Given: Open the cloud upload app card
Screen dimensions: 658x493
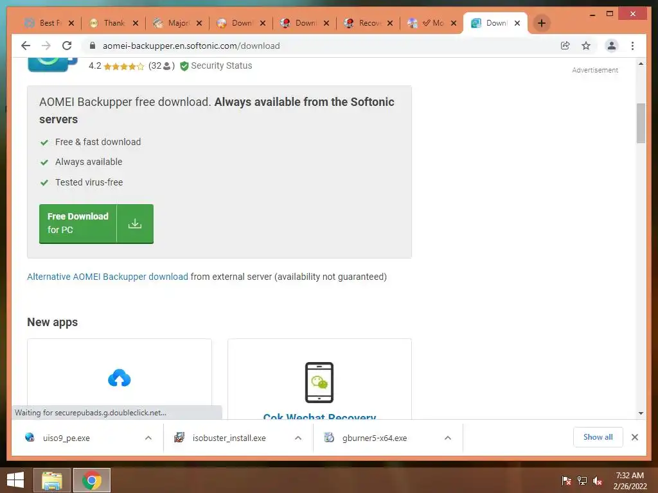Looking at the screenshot, I should (119, 379).
